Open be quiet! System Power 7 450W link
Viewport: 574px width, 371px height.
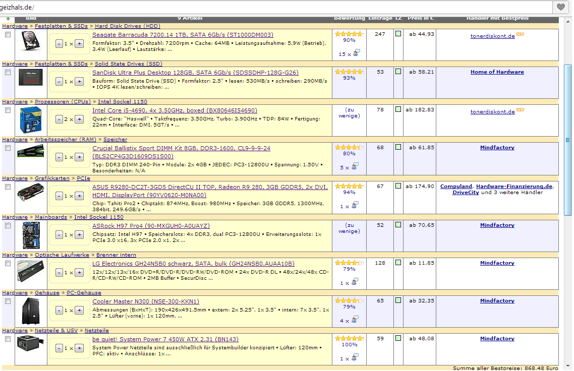pyautogui.click(x=165, y=339)
